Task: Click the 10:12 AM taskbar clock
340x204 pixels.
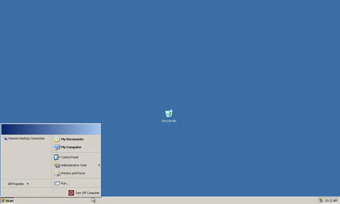Action: 331,201
